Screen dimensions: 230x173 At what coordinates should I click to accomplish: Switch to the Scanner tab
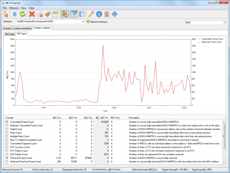[x=7, y=28]
